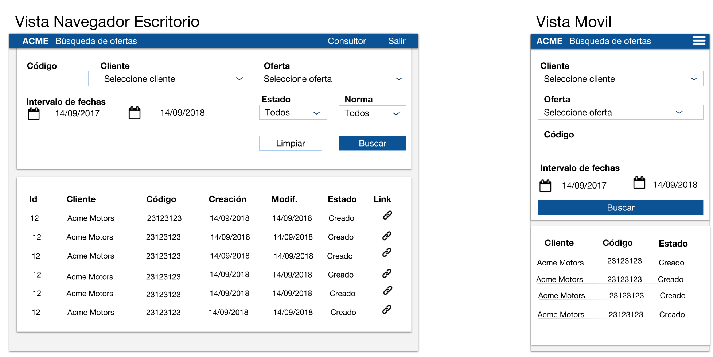Open the mobile start date calendar icon

[545, 186]
